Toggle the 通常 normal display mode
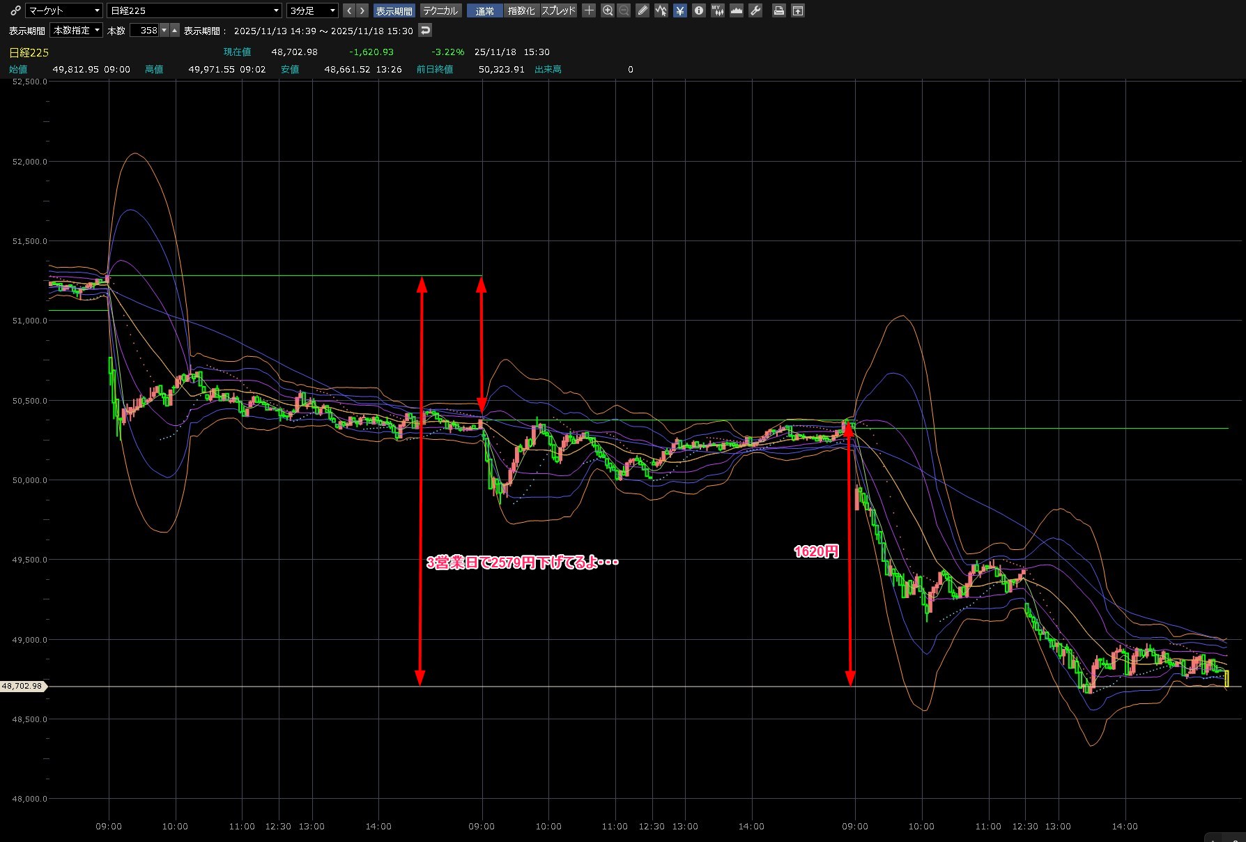The width and height of the screenshot is (1246, 842). (x=484, y=10)
